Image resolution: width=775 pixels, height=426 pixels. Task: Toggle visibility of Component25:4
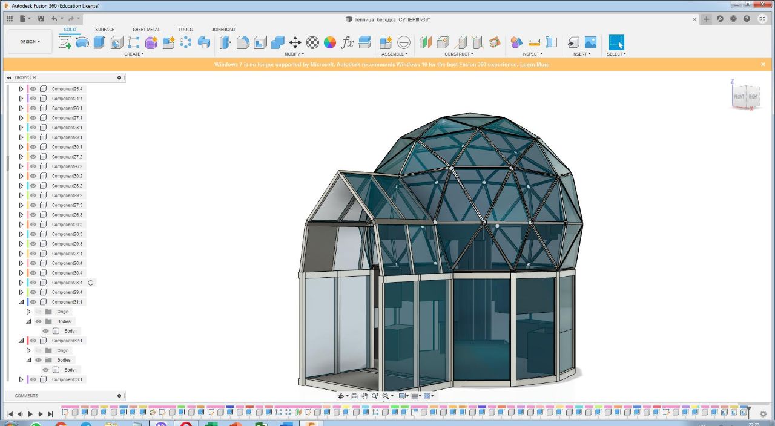[x=33, y=89]
